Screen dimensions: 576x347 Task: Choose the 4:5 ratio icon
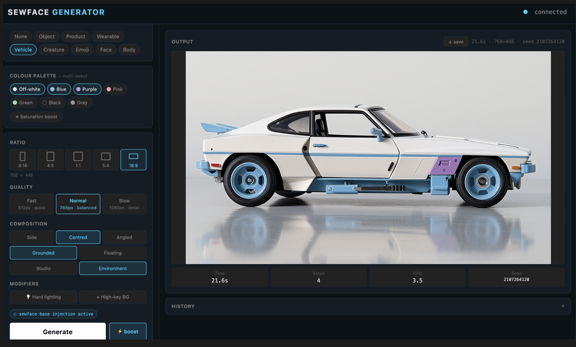point(50,160)
